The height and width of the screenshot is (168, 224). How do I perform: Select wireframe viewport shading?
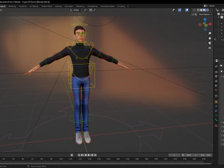(198, 10)
